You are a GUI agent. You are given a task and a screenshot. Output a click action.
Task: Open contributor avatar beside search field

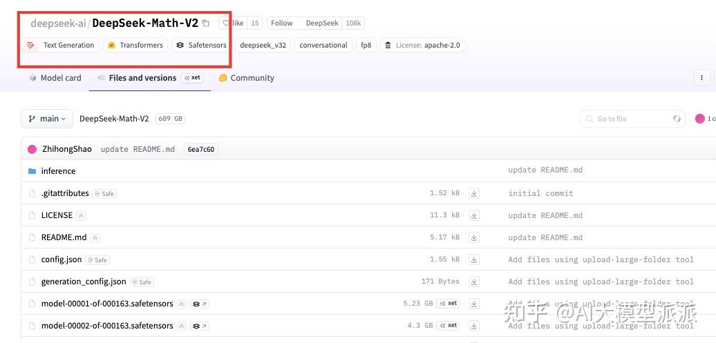(699, 119)
